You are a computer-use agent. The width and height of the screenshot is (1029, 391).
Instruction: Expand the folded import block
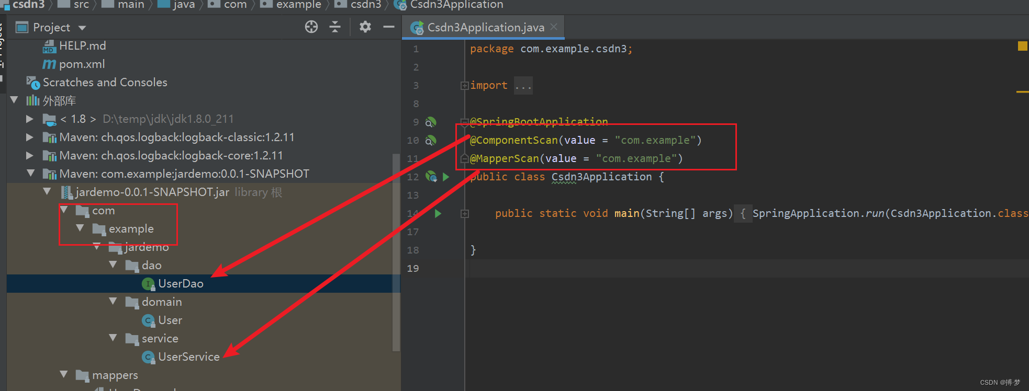tap(464, 85)
